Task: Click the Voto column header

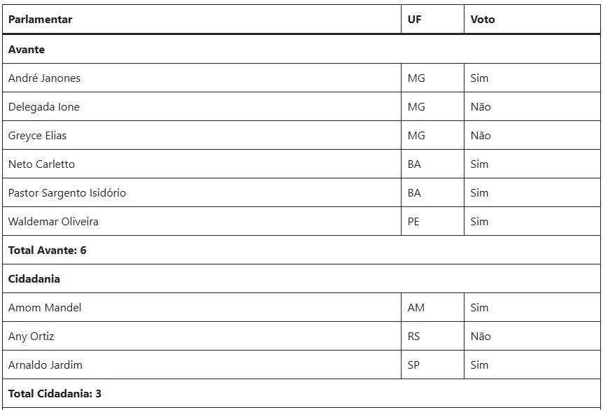Action: click(532, 19)
